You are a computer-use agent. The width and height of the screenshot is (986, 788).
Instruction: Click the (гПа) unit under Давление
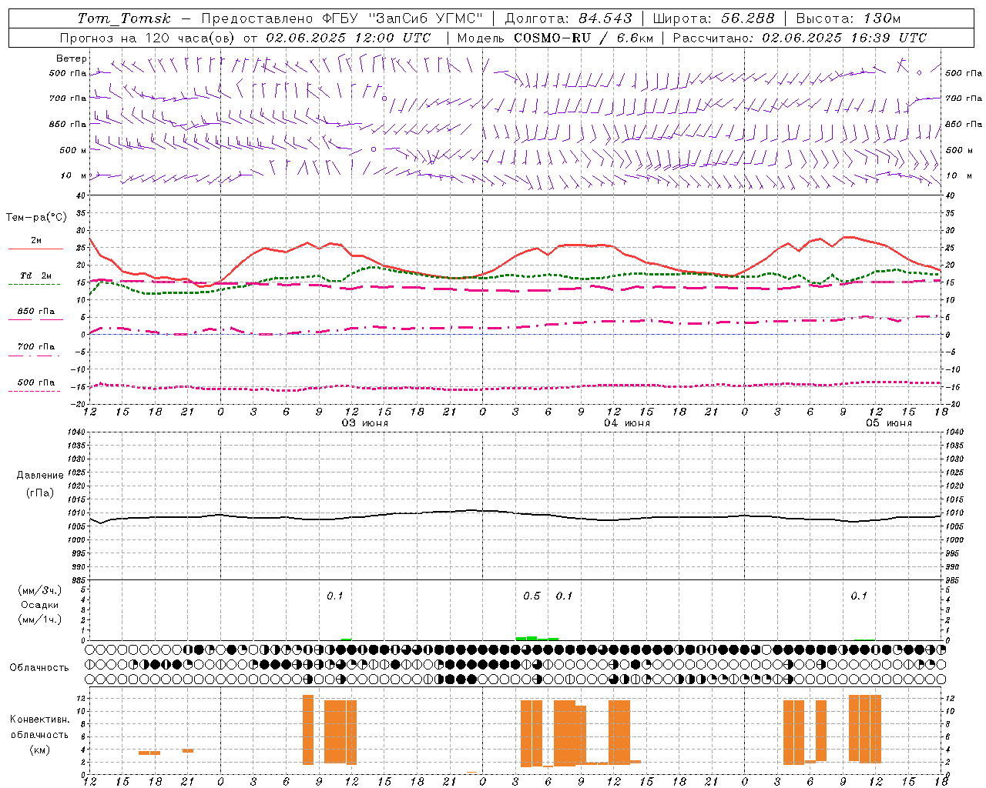pyautogui.click(x=40, y=493)
